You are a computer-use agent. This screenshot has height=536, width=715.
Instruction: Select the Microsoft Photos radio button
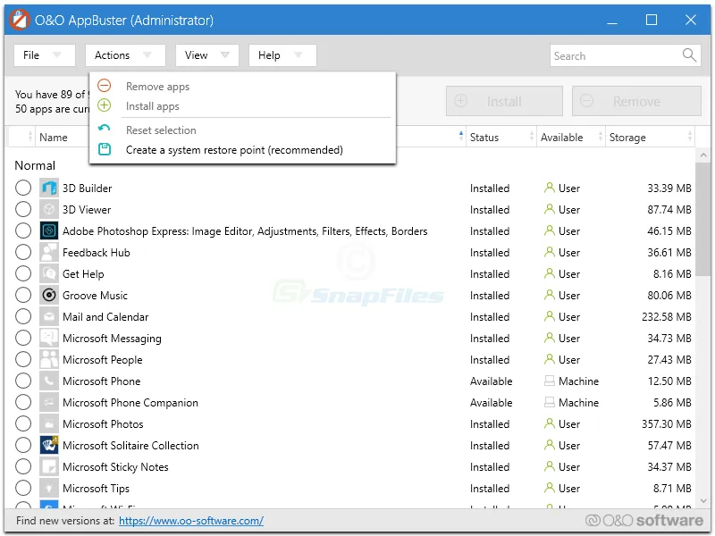[23, 423]
